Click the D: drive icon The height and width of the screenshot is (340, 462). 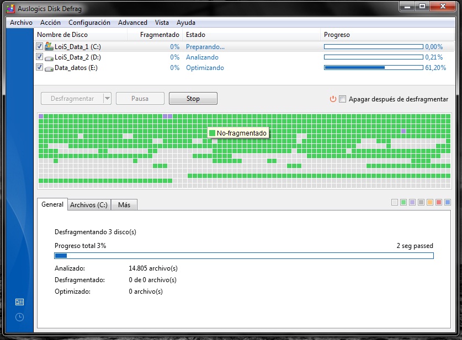(49, 58)
